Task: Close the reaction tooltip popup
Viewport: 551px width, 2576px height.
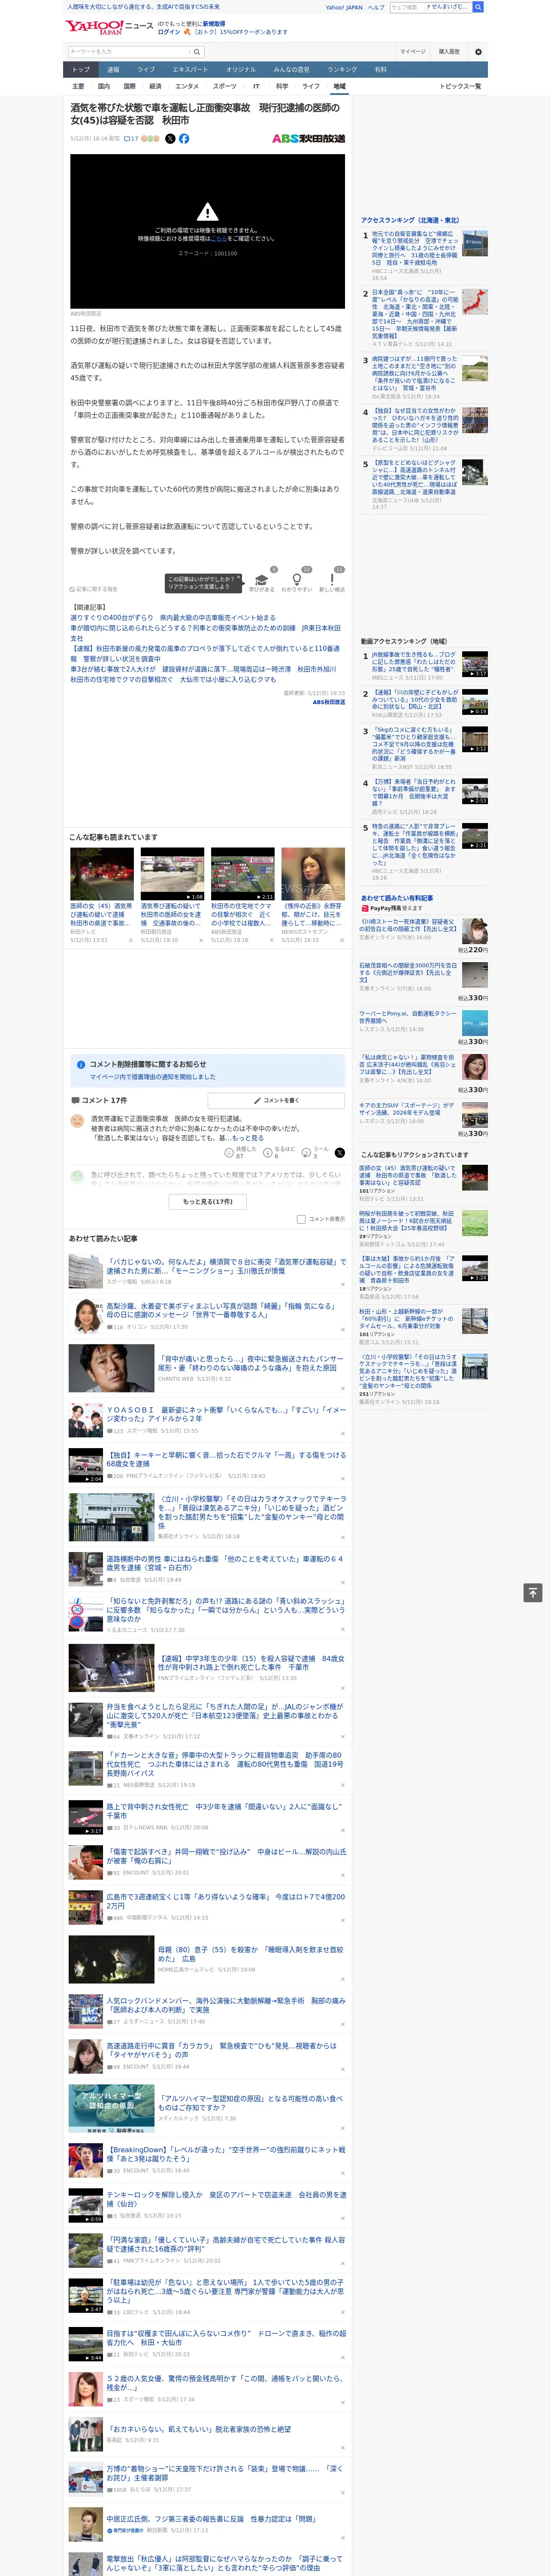Action: tap(238, 578)
